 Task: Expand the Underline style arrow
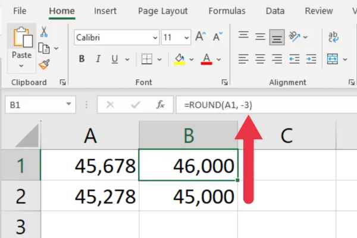tap(127, 59)
